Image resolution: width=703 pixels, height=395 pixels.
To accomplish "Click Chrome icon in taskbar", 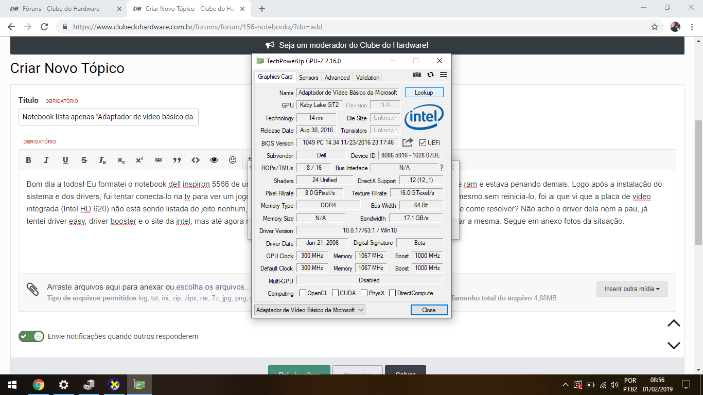I will pos(39,385).
